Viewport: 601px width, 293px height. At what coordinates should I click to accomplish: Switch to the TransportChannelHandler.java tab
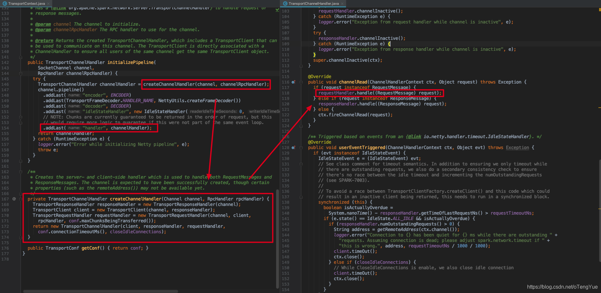click(x=313, y=4)
